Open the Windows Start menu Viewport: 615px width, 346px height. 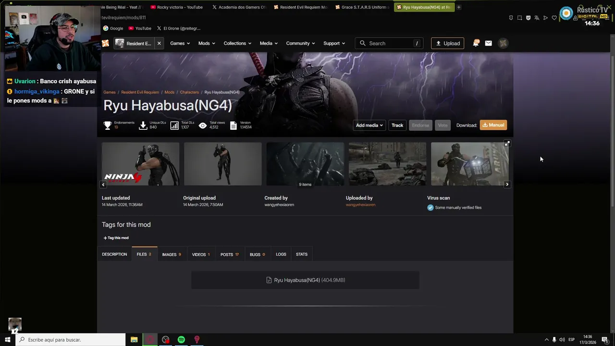[x=7, y=340]
